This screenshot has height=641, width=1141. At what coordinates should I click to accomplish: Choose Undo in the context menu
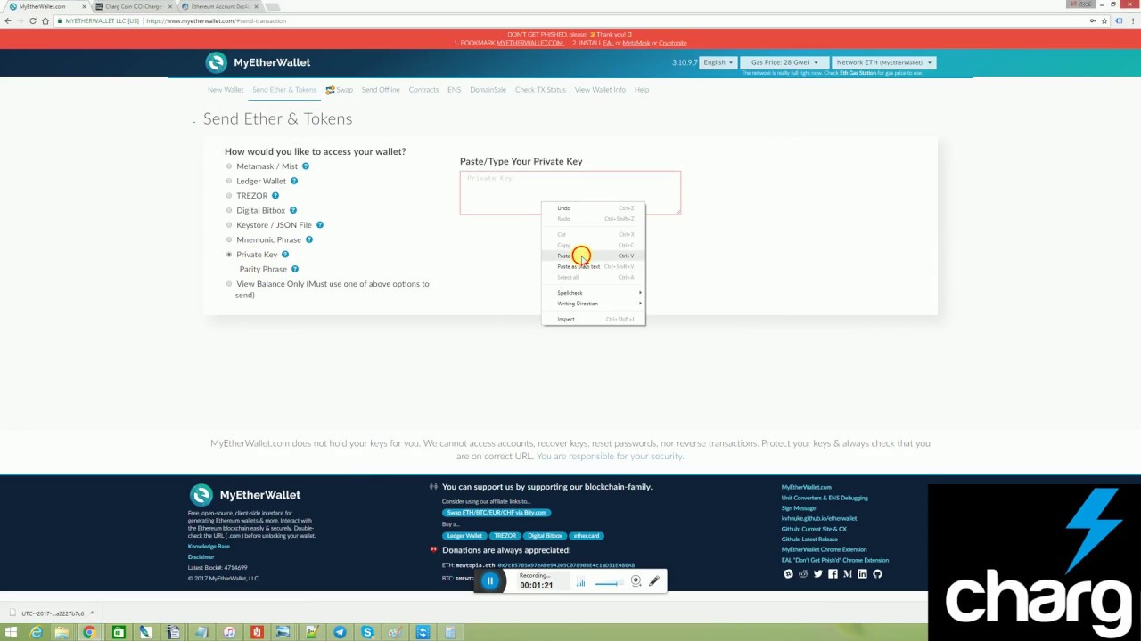point(593,208)
